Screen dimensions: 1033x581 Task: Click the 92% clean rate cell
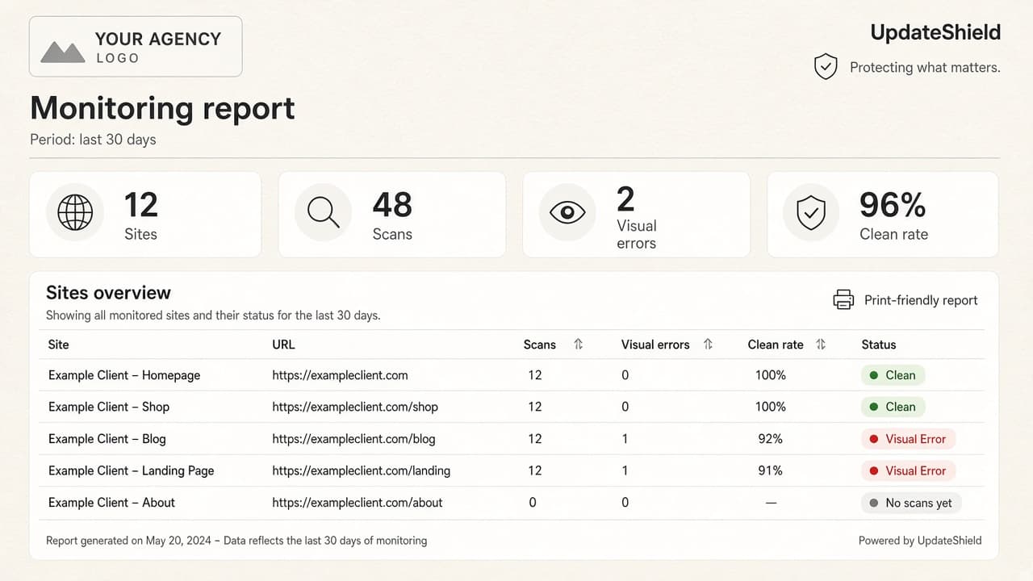pyautogui.click(x=771, y=439)
